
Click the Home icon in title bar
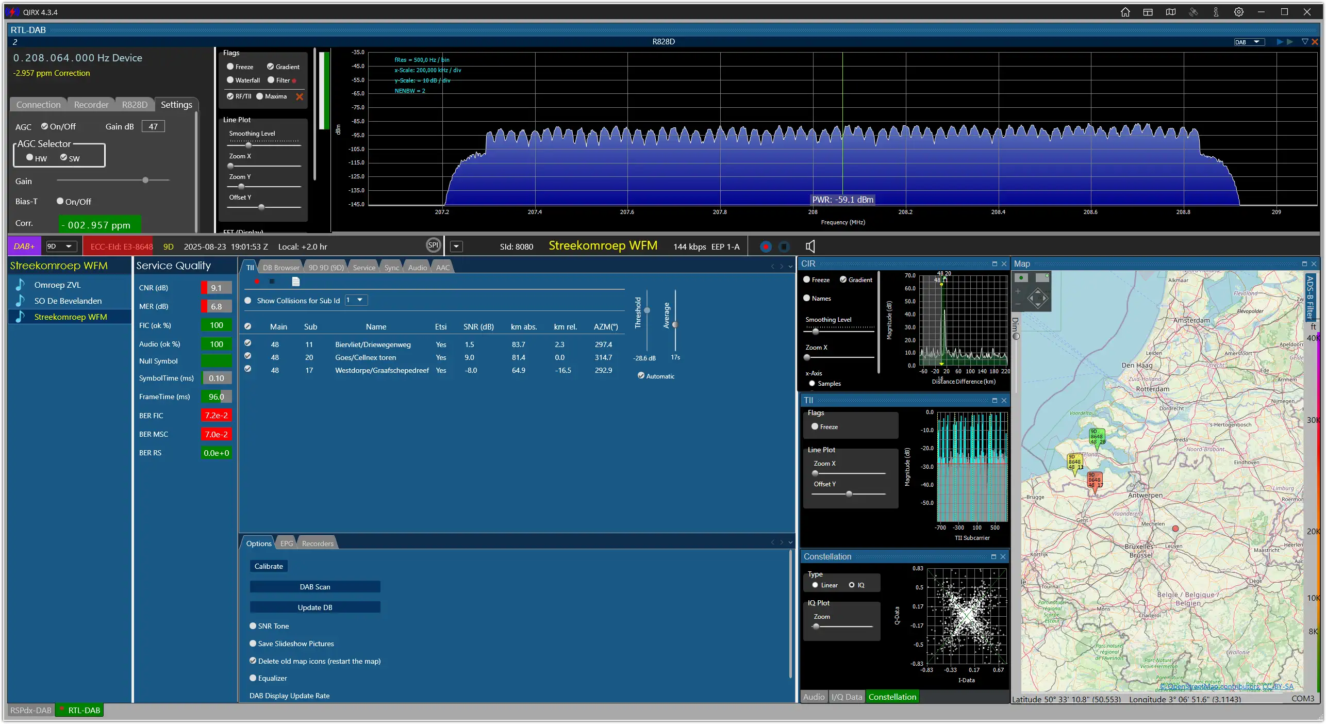pyautogui.click(x=1125, y=12)
